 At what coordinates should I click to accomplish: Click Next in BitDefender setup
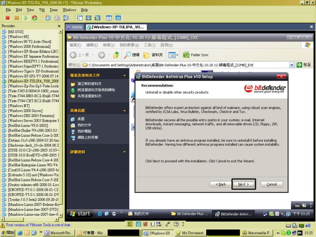(243, 184)
